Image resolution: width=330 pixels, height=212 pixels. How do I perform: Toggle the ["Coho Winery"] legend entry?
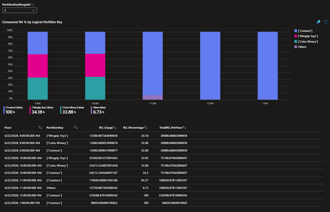click(306, 41)
